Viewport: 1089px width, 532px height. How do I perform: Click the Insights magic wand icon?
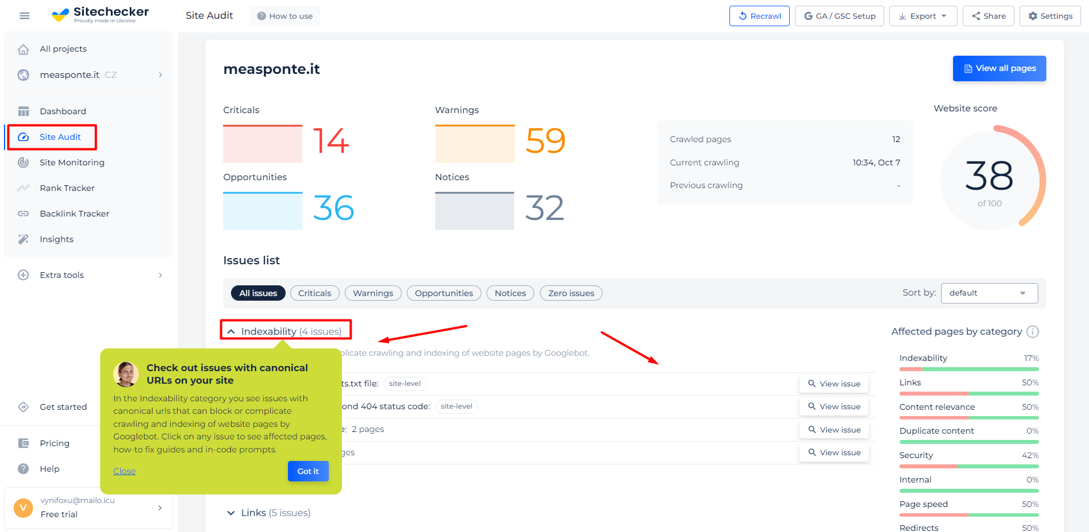tap(23, 239)
